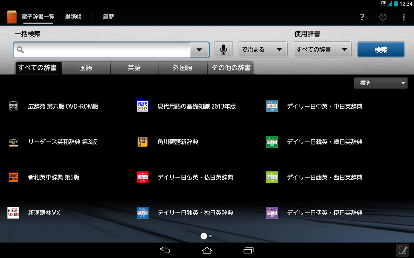This screenshot has width=414, height=258.
Task: Open Android recent apps button
Action: [249, 250]
